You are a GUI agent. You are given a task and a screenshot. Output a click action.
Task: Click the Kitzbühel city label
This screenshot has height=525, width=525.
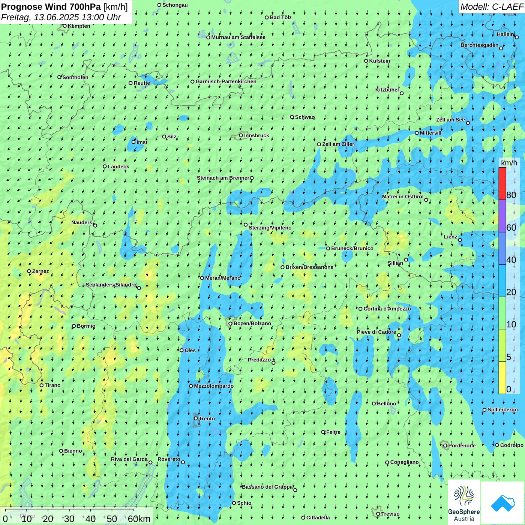click(x=387, y=90)
